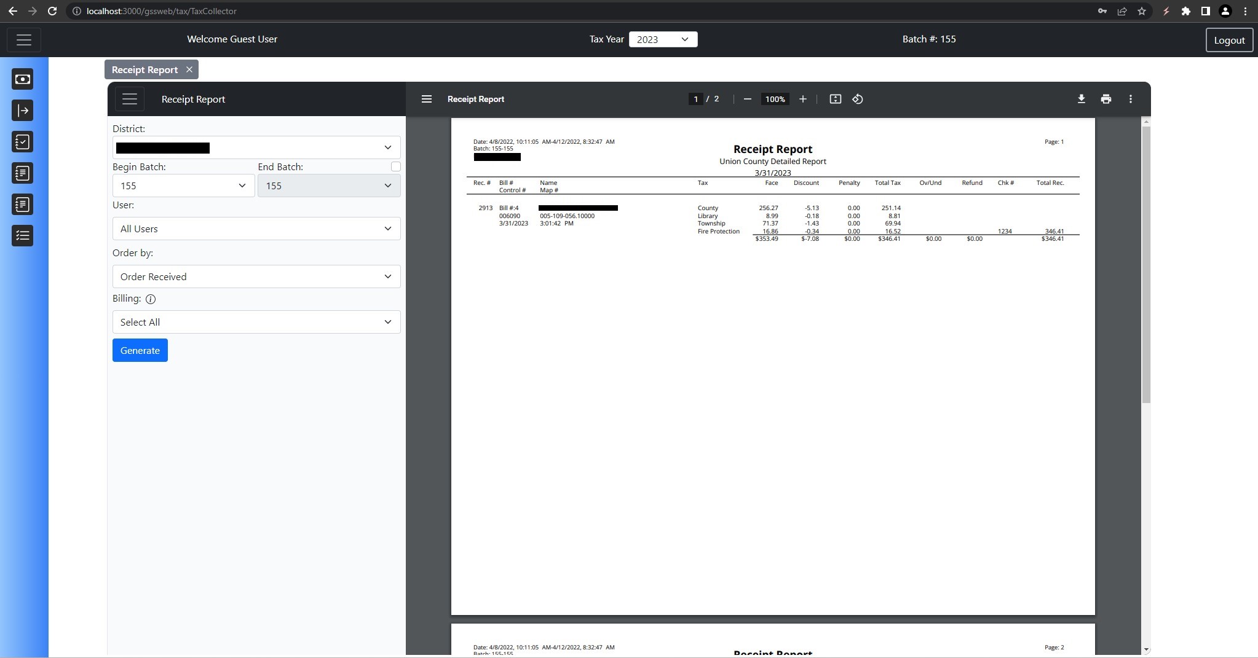Open the browser profile icon
Viewport: 1258px width, 658px height.
click(x=1225, y=11)
